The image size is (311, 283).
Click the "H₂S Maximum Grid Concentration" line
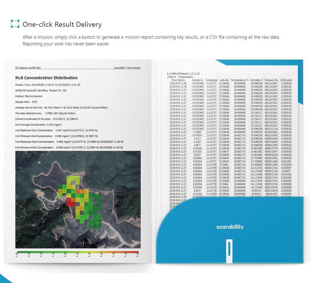56,130
